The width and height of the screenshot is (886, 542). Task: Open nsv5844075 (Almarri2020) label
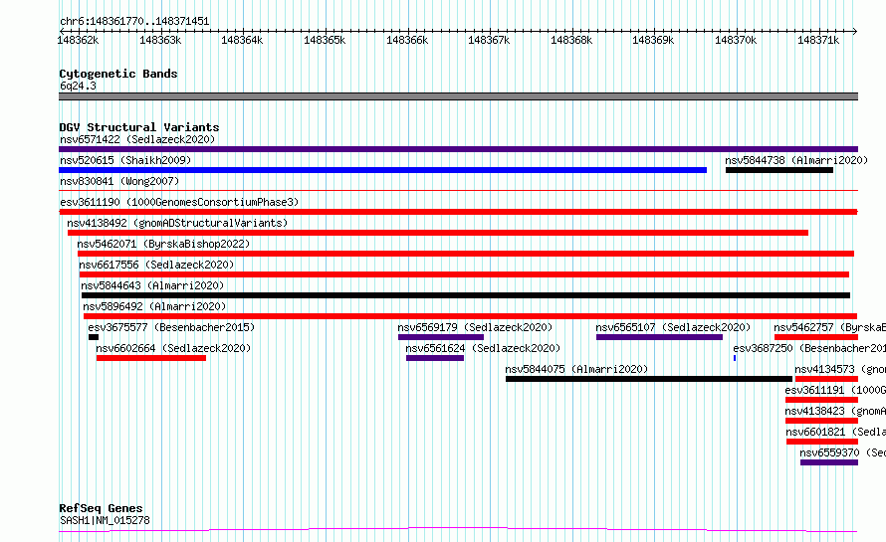pos(576,369)
